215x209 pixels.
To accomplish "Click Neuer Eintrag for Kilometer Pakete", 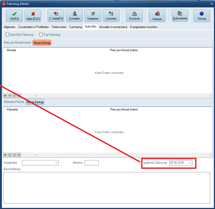I will [35, 102].
